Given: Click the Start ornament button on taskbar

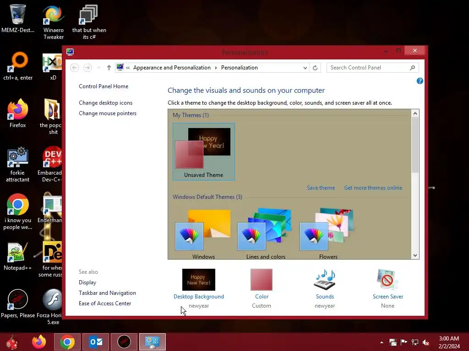Looking at the screenshot, I should point(12,342).
